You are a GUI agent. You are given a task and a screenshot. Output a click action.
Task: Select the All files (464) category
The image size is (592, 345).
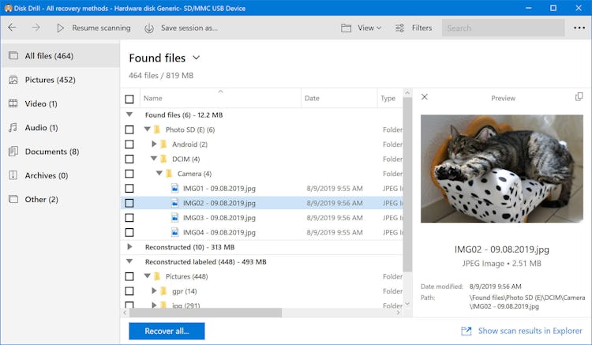[x=61, y=55]
